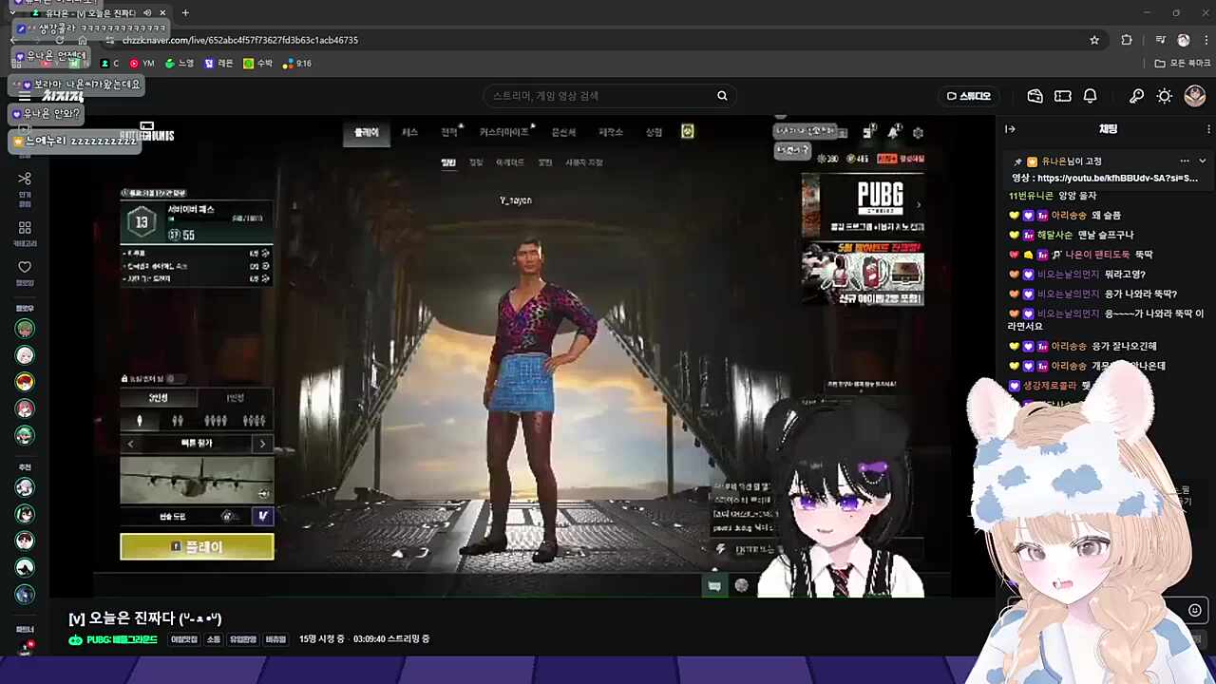1216x684 pixels.
Task: Mute the tab via its speaker icon
Action: pos(146,13)
